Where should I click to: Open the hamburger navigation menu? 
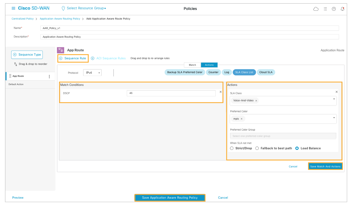(13, 8)
